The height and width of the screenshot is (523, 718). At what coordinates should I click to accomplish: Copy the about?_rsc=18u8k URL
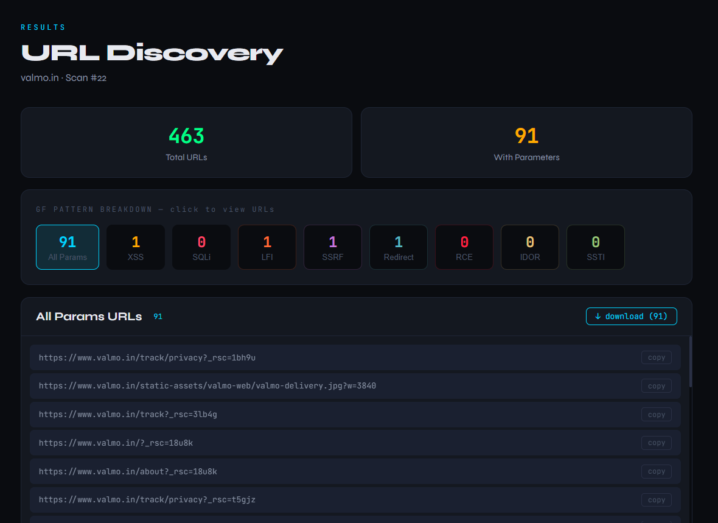coord(656,471)
